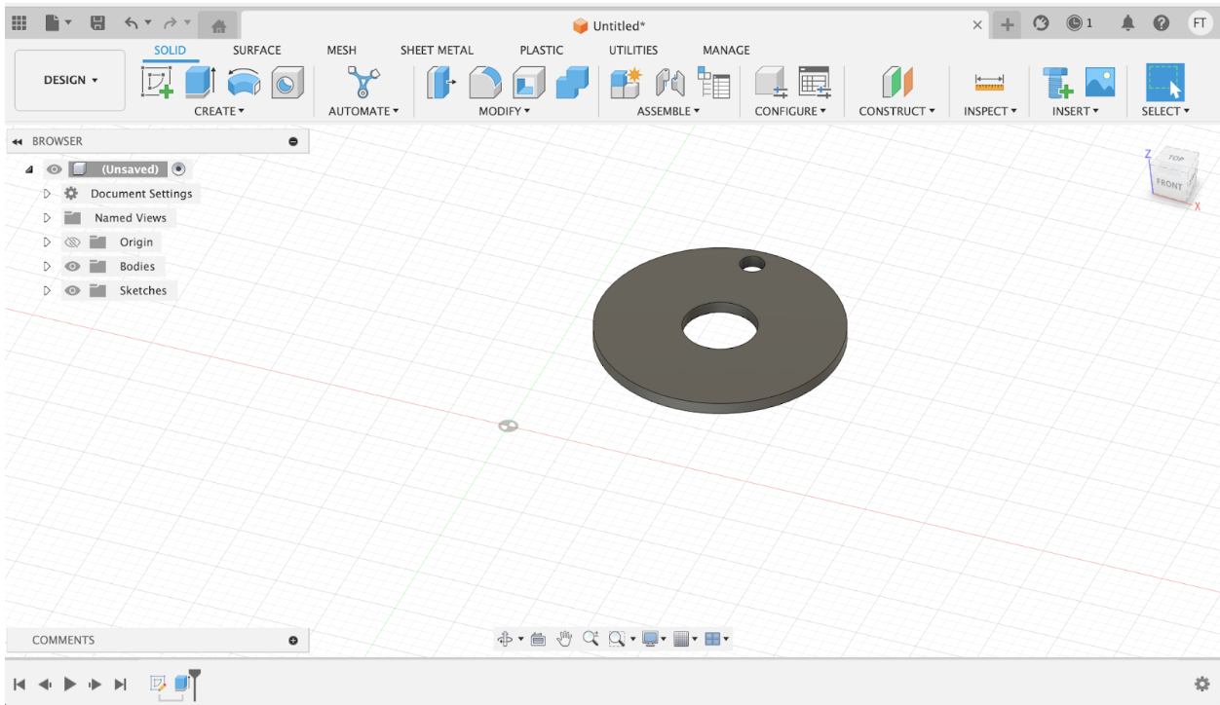Jump to timeline beginning

click(x=19, y=684)
